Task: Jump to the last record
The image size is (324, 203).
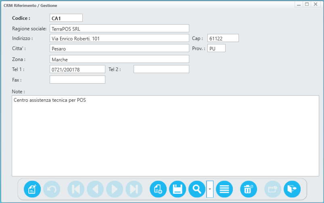Action: tap(134, 189)
